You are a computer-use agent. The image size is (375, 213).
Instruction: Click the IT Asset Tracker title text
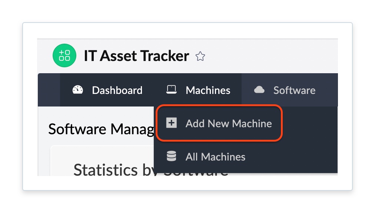point(136,56)
